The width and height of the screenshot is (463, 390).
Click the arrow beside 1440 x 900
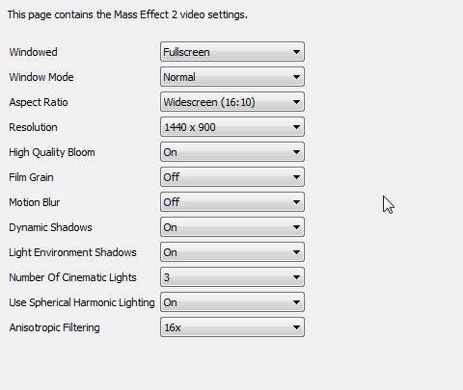pyautogui.click(x=296, y=127)
